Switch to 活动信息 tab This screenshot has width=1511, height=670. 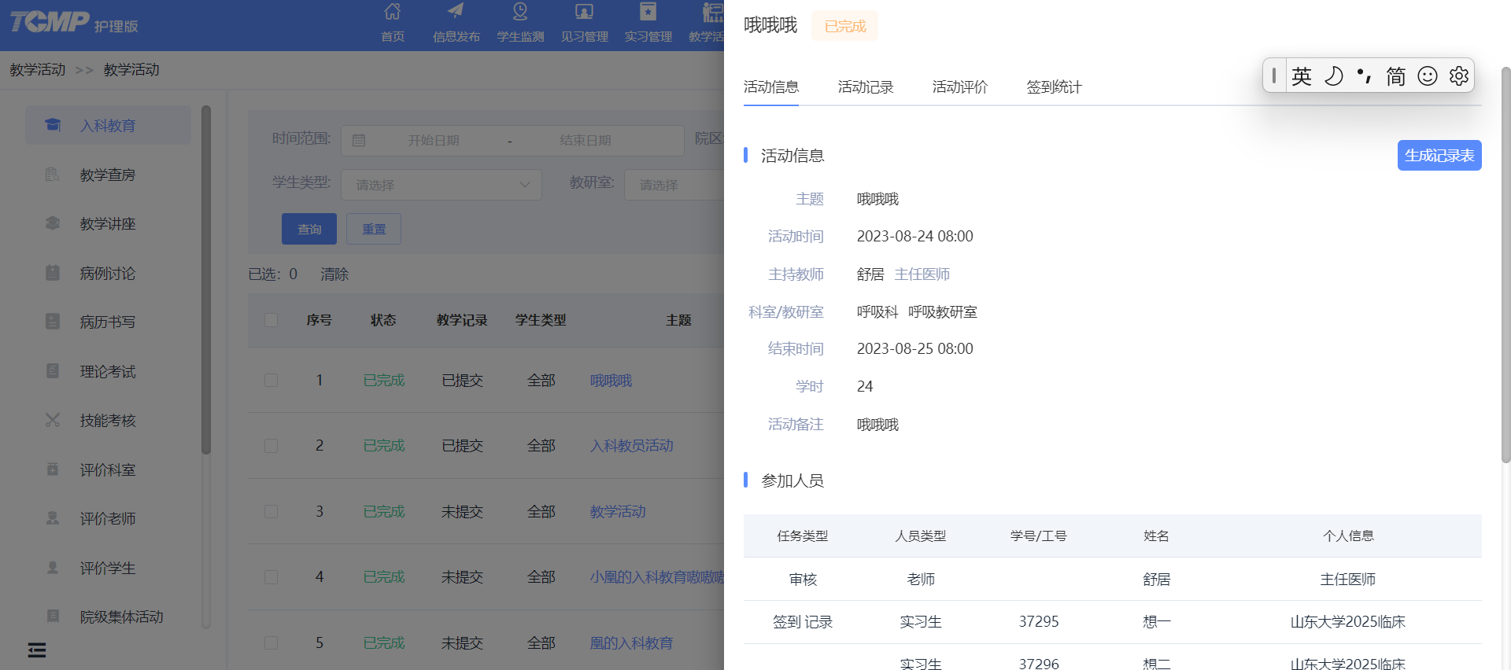(x=771, y=87)
